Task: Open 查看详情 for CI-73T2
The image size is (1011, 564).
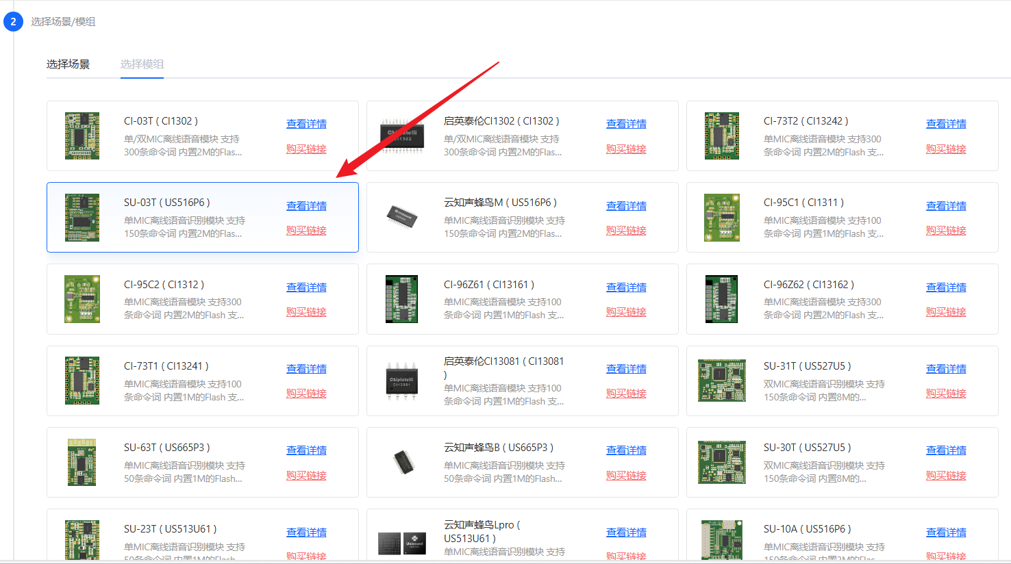Action: [x=946, y=124]
